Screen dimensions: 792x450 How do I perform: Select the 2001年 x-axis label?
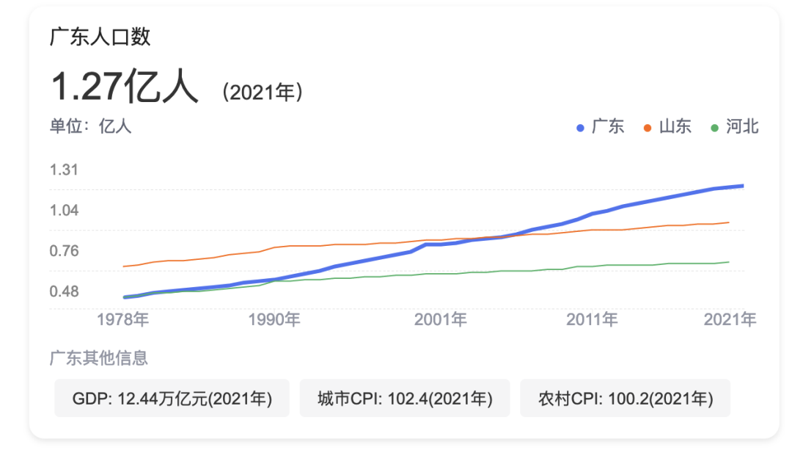(x=440, y=319)
